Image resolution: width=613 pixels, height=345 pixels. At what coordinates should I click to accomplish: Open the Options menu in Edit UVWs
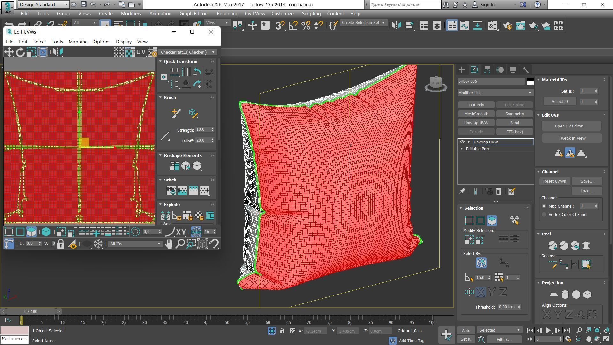pos(102,42)
